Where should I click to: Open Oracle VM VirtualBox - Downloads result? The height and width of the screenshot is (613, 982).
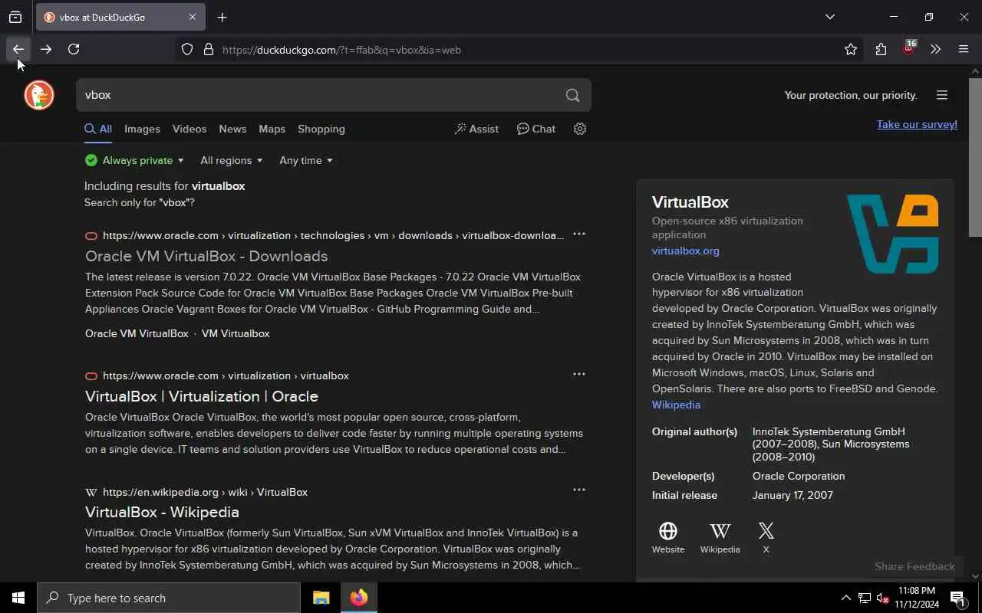point(206,256)
